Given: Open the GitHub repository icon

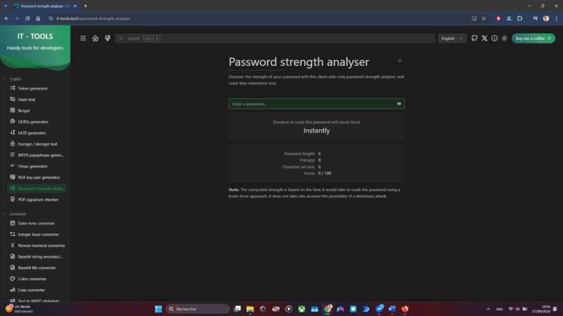Looking at the screenshot, I should 474,38.
